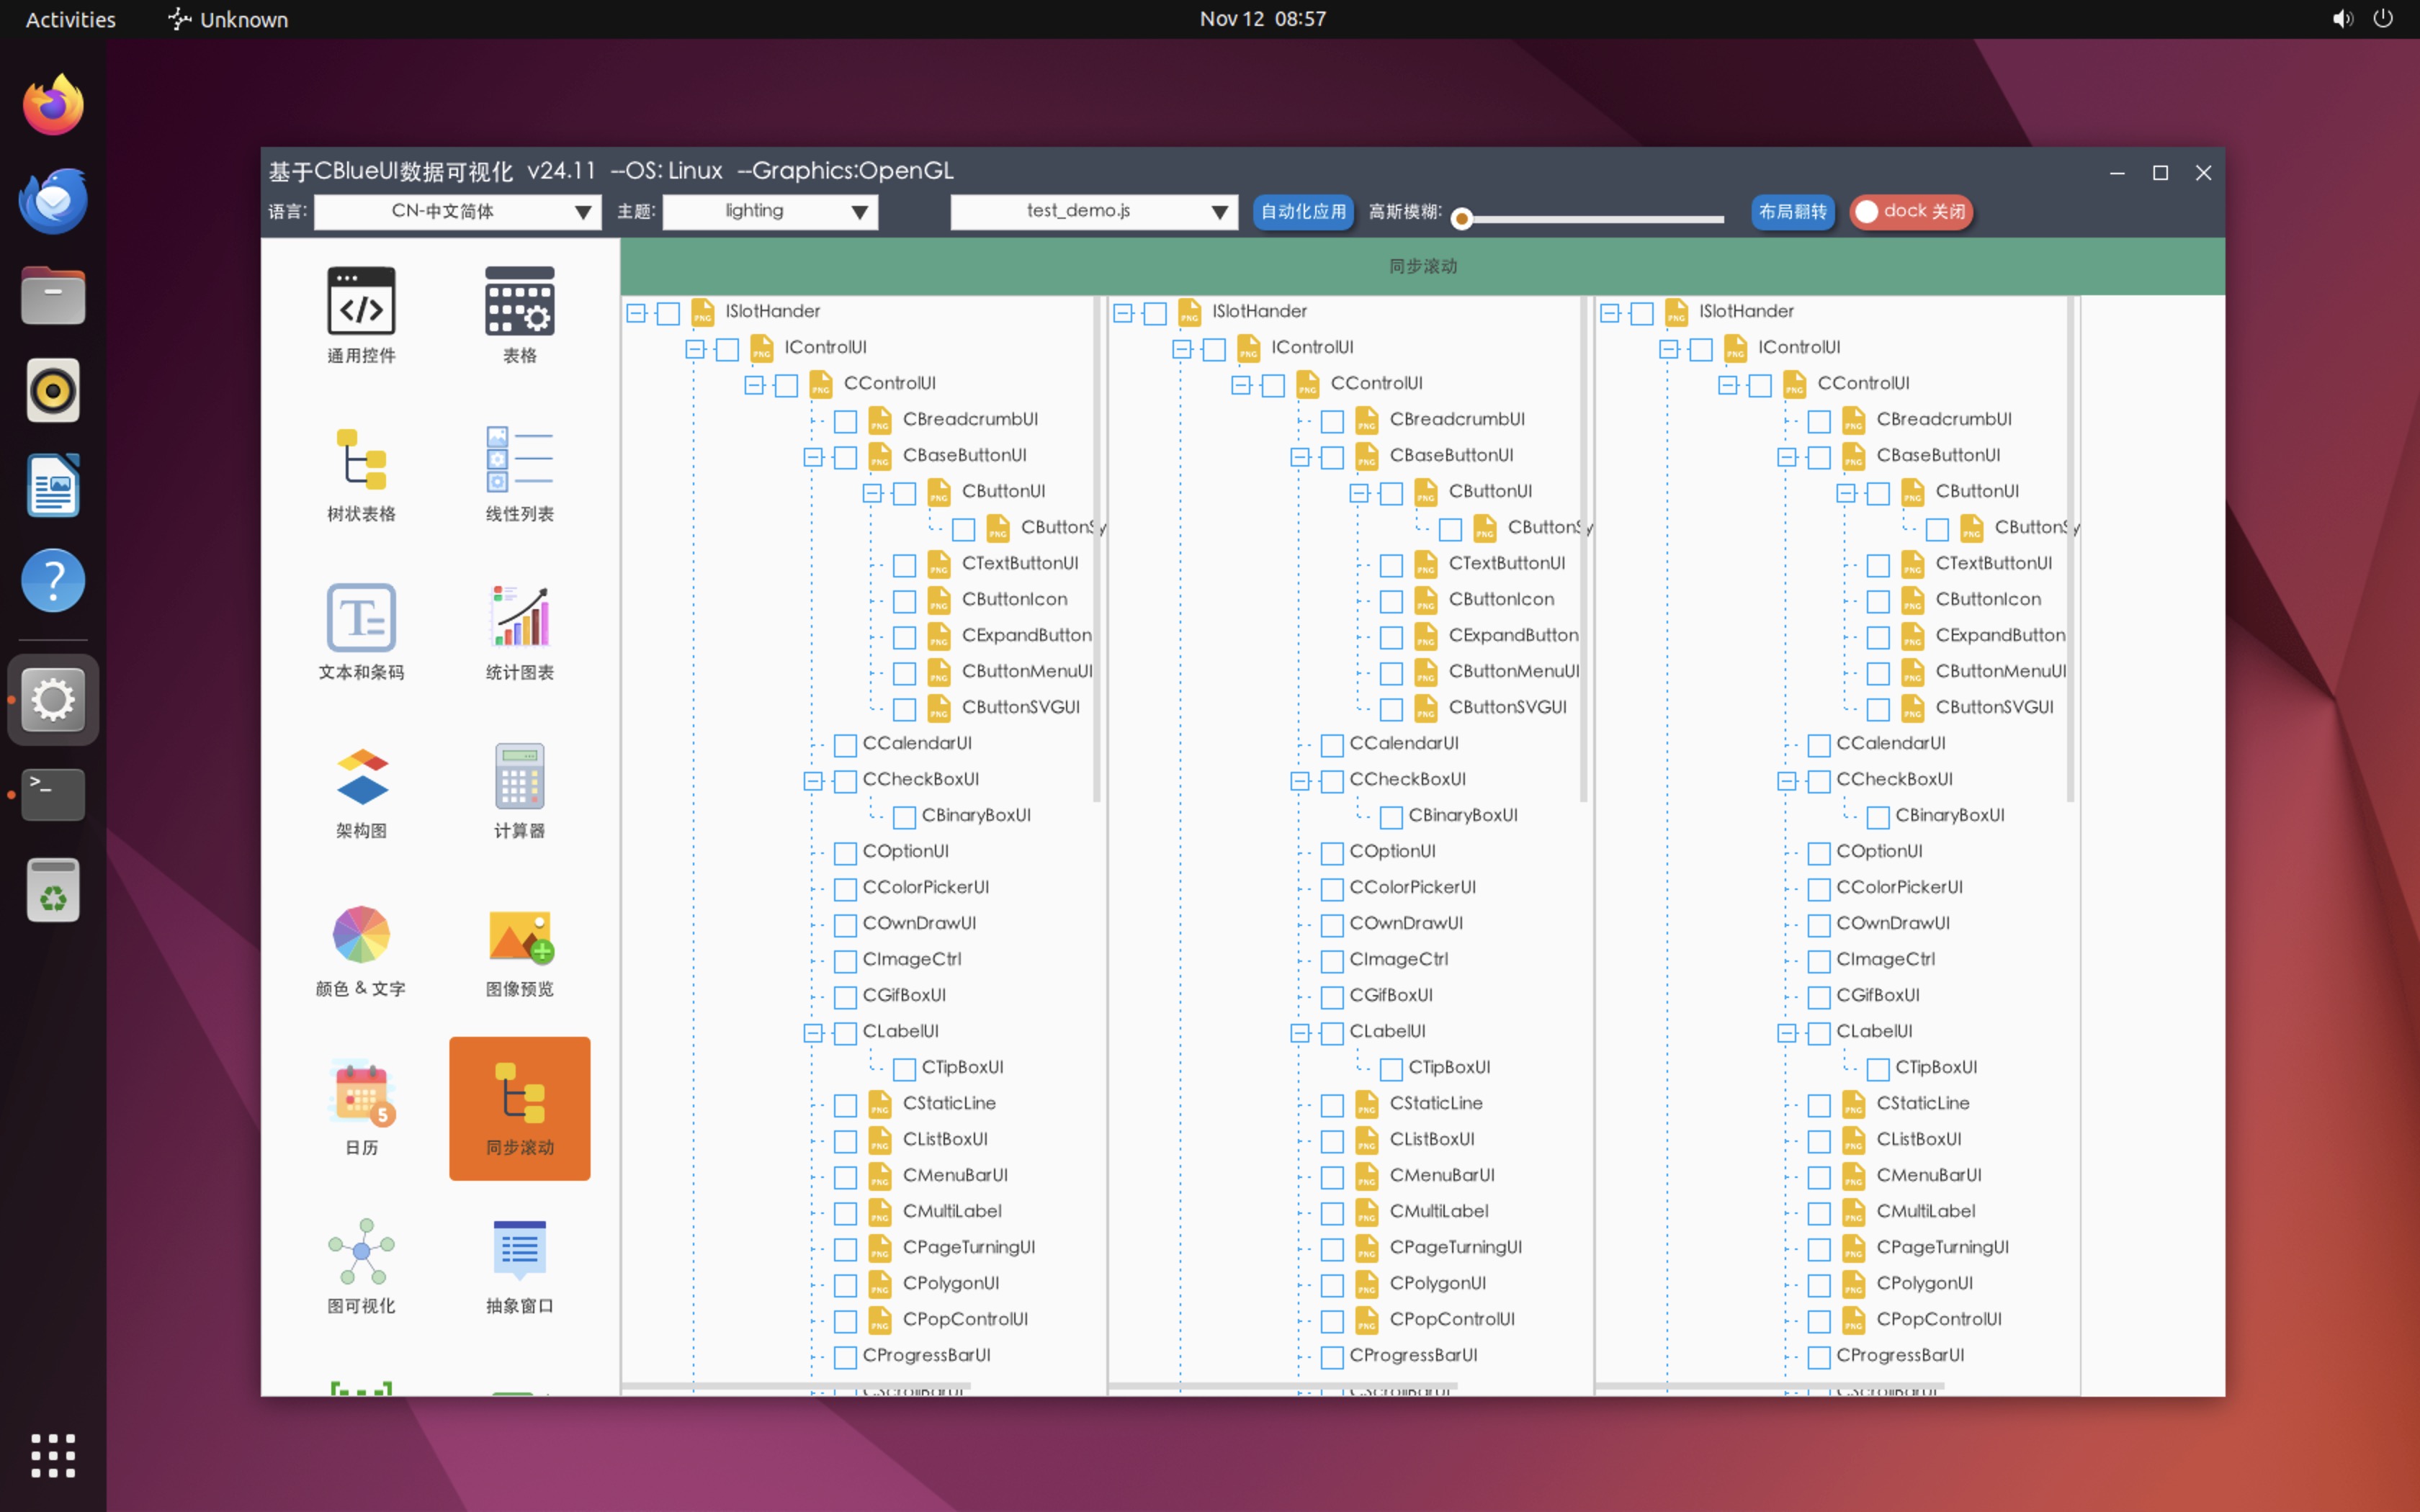
Task: Select the 图像预览 image preview icon
Action: click(519, 936)
